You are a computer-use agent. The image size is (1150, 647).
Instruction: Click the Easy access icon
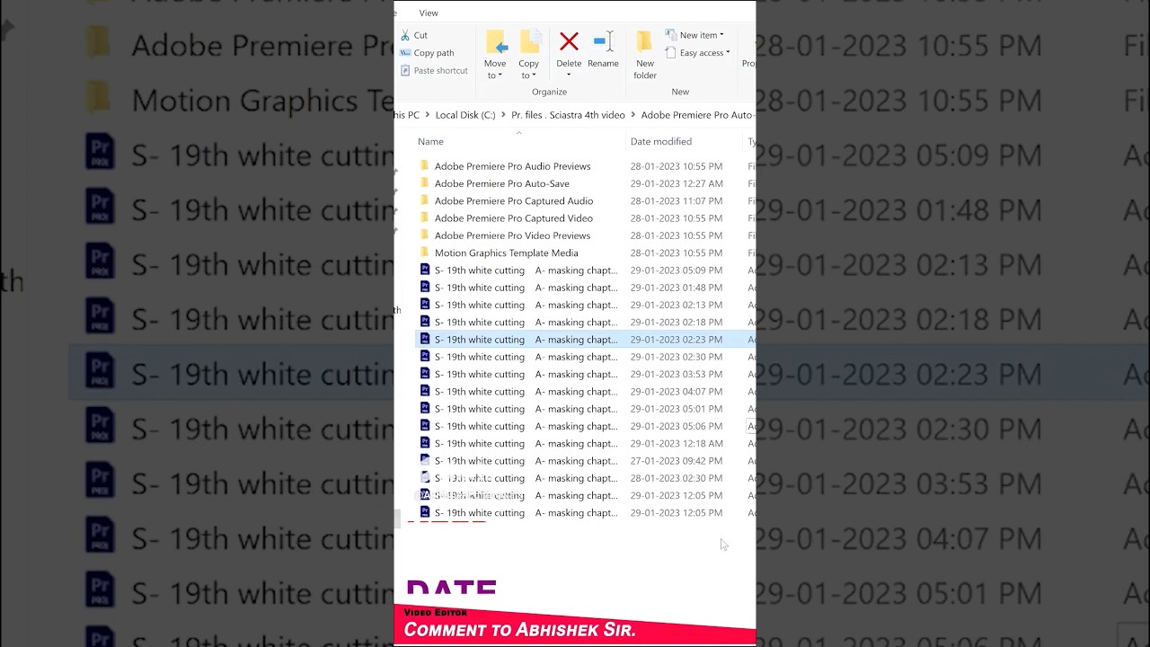(x=671, y=53)
